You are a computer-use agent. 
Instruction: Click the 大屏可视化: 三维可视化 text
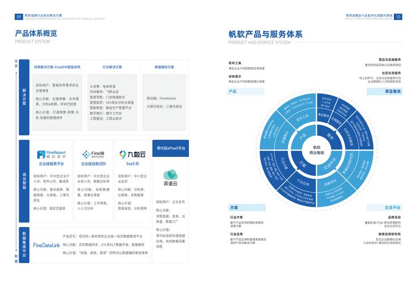pyautogui.click(x=164, y=106)
